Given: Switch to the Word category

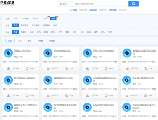Looking at the screenshot, I should 36,18.
